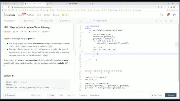The height and width of the screenshot is (101, 180).
Task: Open the C++ language dropdown
Action: [x=84, y=21]
